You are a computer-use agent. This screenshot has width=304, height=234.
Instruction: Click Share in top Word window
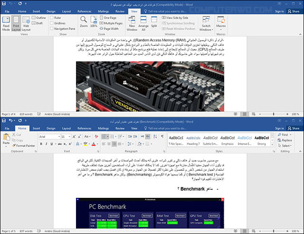pyautogui.click(x=294, y=11)
